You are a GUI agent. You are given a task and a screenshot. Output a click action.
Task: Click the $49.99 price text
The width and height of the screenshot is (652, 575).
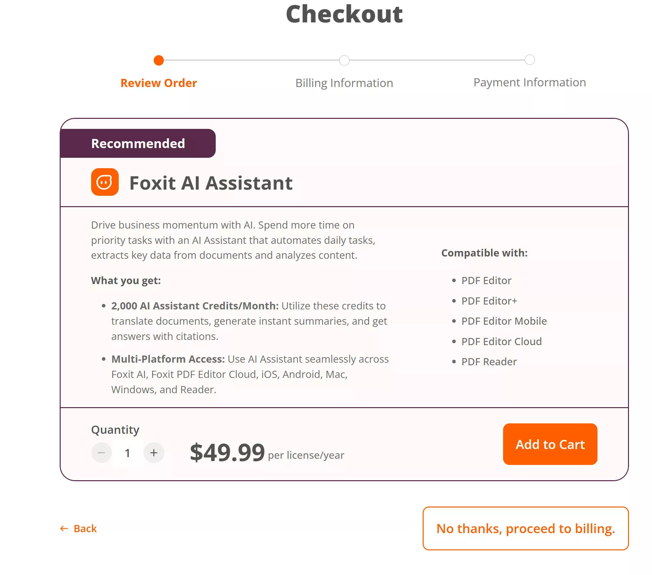coord(227,452)
